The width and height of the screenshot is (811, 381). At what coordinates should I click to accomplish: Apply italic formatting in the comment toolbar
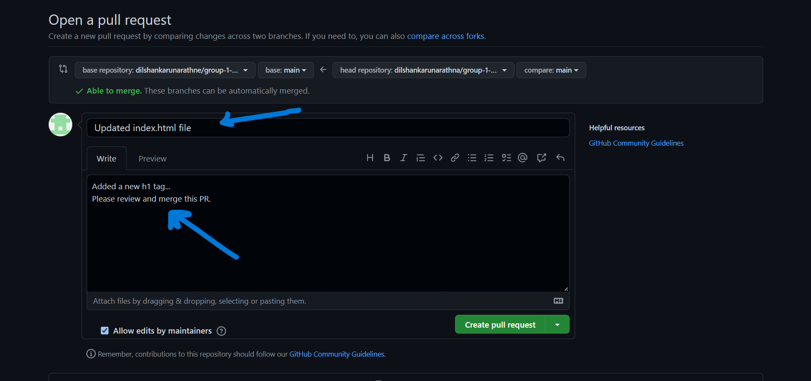click(x=403, y=158)
